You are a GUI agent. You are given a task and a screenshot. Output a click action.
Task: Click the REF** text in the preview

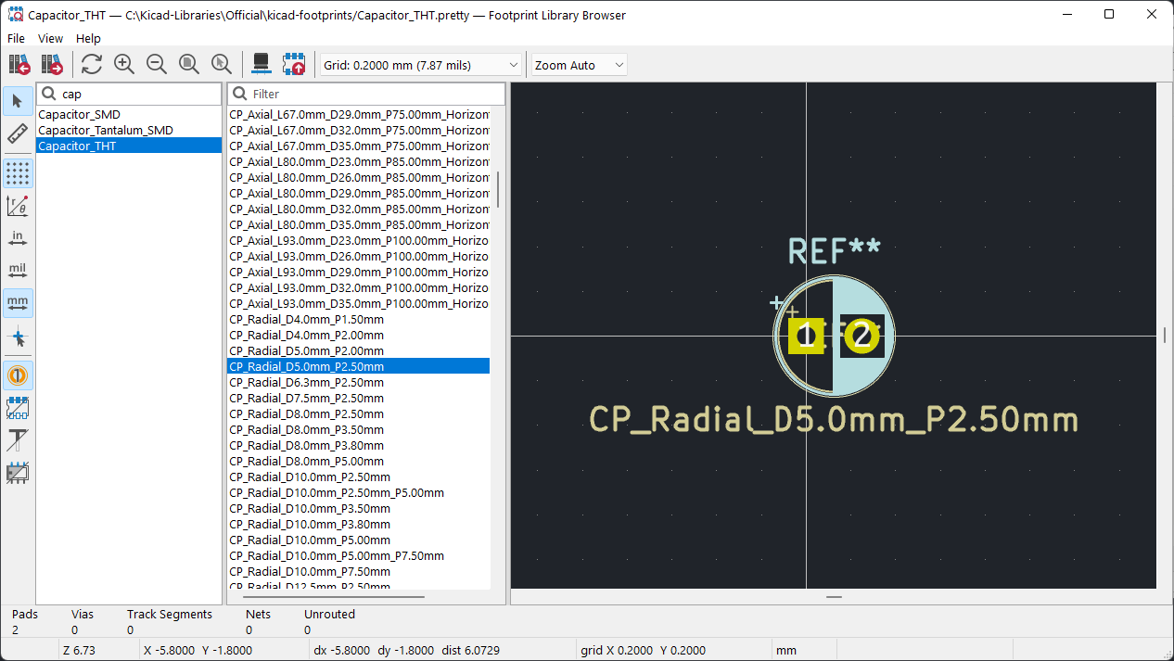coord(834,251)
